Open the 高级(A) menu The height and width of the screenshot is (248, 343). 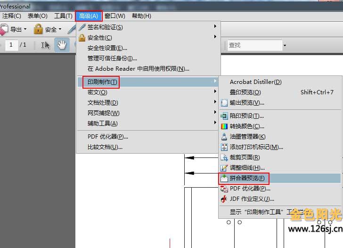[89, 16]
